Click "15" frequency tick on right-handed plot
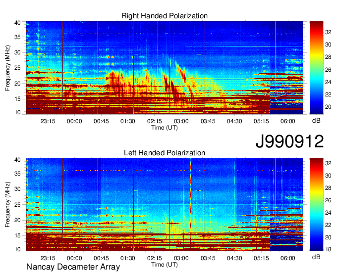The height and width of the screenshot is (273, 337). pyautogui.click(x=18, y=99)
